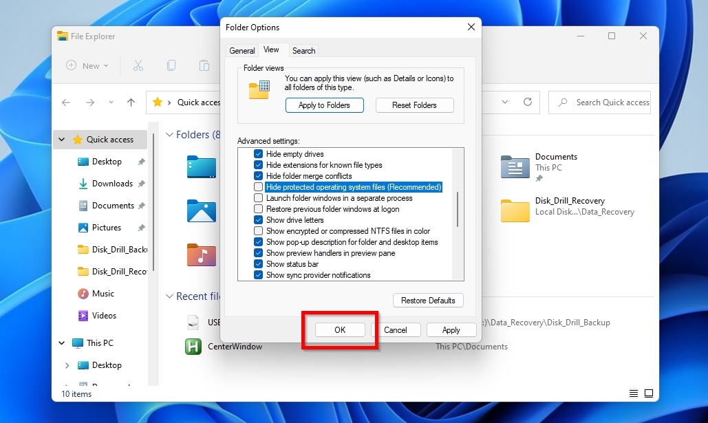Click the Refresh icon beside the address bar
708x423 pixels.
tap(527, 102)
